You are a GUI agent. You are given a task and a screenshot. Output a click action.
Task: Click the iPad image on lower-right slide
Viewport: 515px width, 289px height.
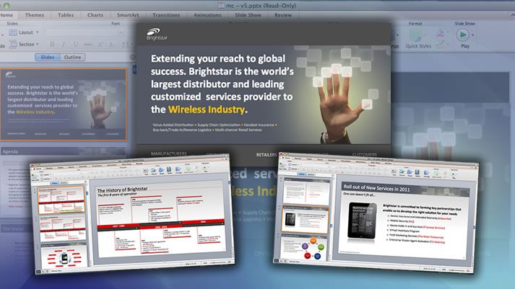pyautogui.click(x=362, y=221)
